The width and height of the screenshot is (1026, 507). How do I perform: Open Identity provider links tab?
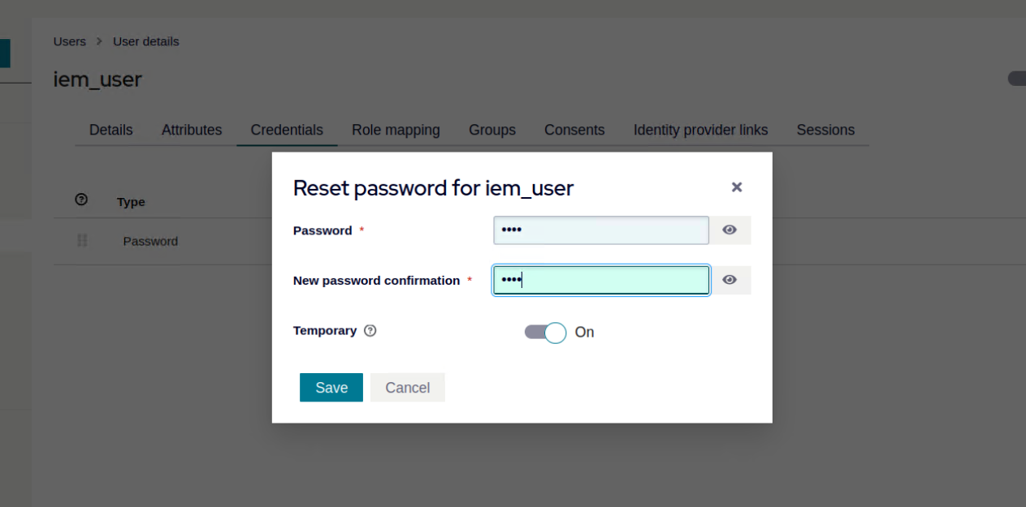(700, 130)
